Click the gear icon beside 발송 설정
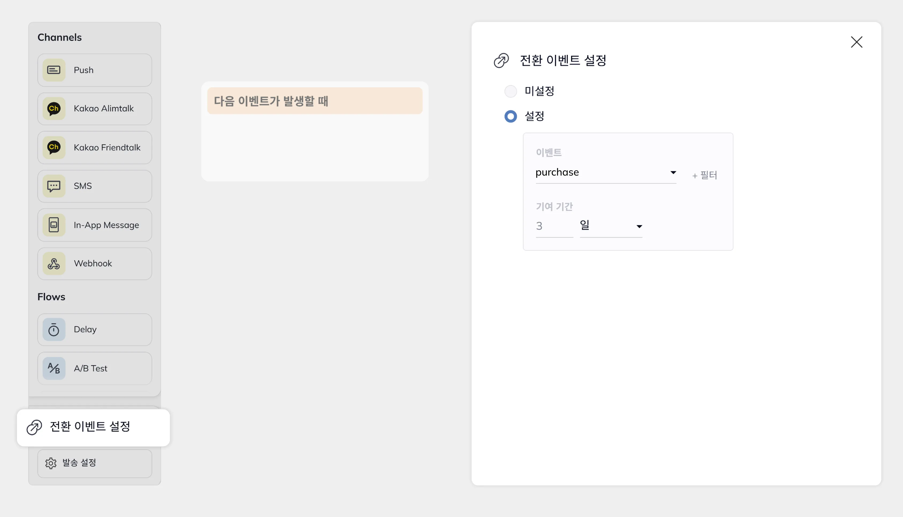The width and height of the screenshot is (903, 517). click(51, 463)
